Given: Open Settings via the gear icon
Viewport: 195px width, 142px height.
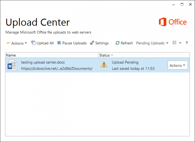Looking at the screenshot, I should coord(92,43).
